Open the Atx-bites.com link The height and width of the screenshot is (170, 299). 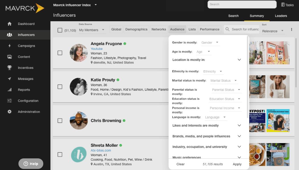click(x=101, y=150)
